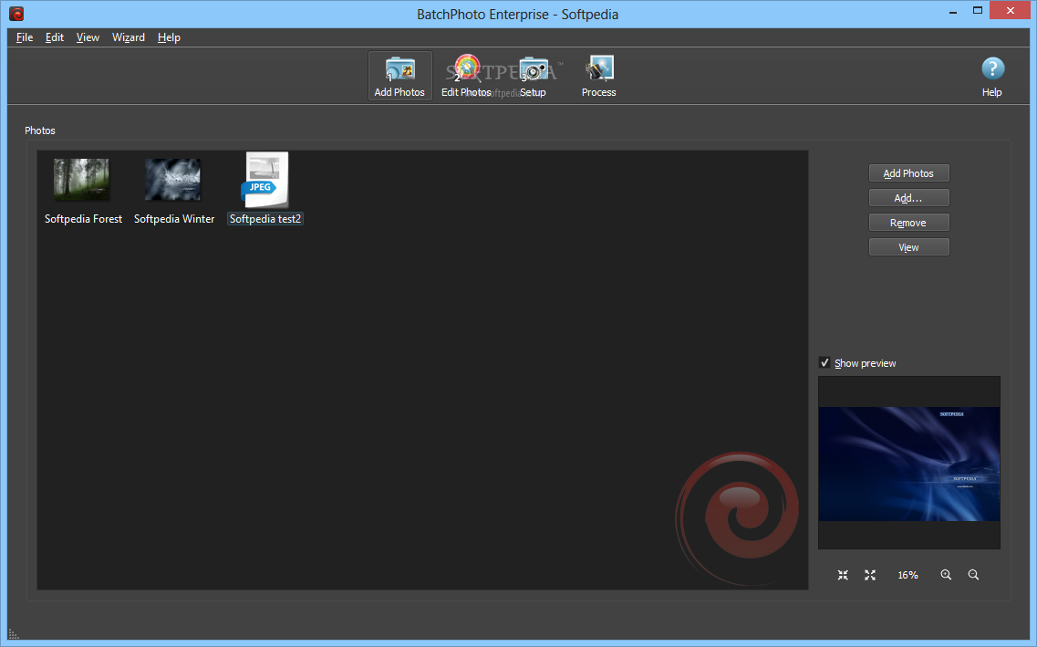1037x647 pixels.
Task: Click the Add... button
Action: (908, 198)
